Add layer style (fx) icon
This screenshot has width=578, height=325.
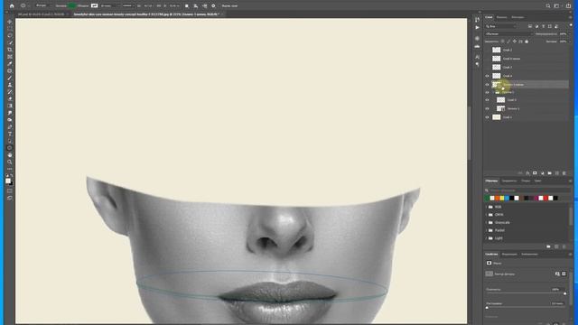click(527, 172)
